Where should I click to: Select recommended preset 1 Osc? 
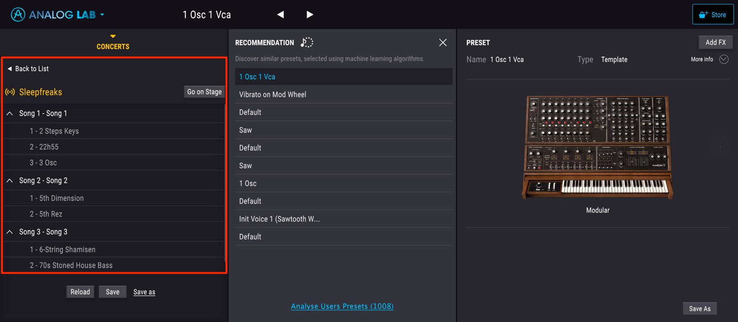[x=344, y=183]
